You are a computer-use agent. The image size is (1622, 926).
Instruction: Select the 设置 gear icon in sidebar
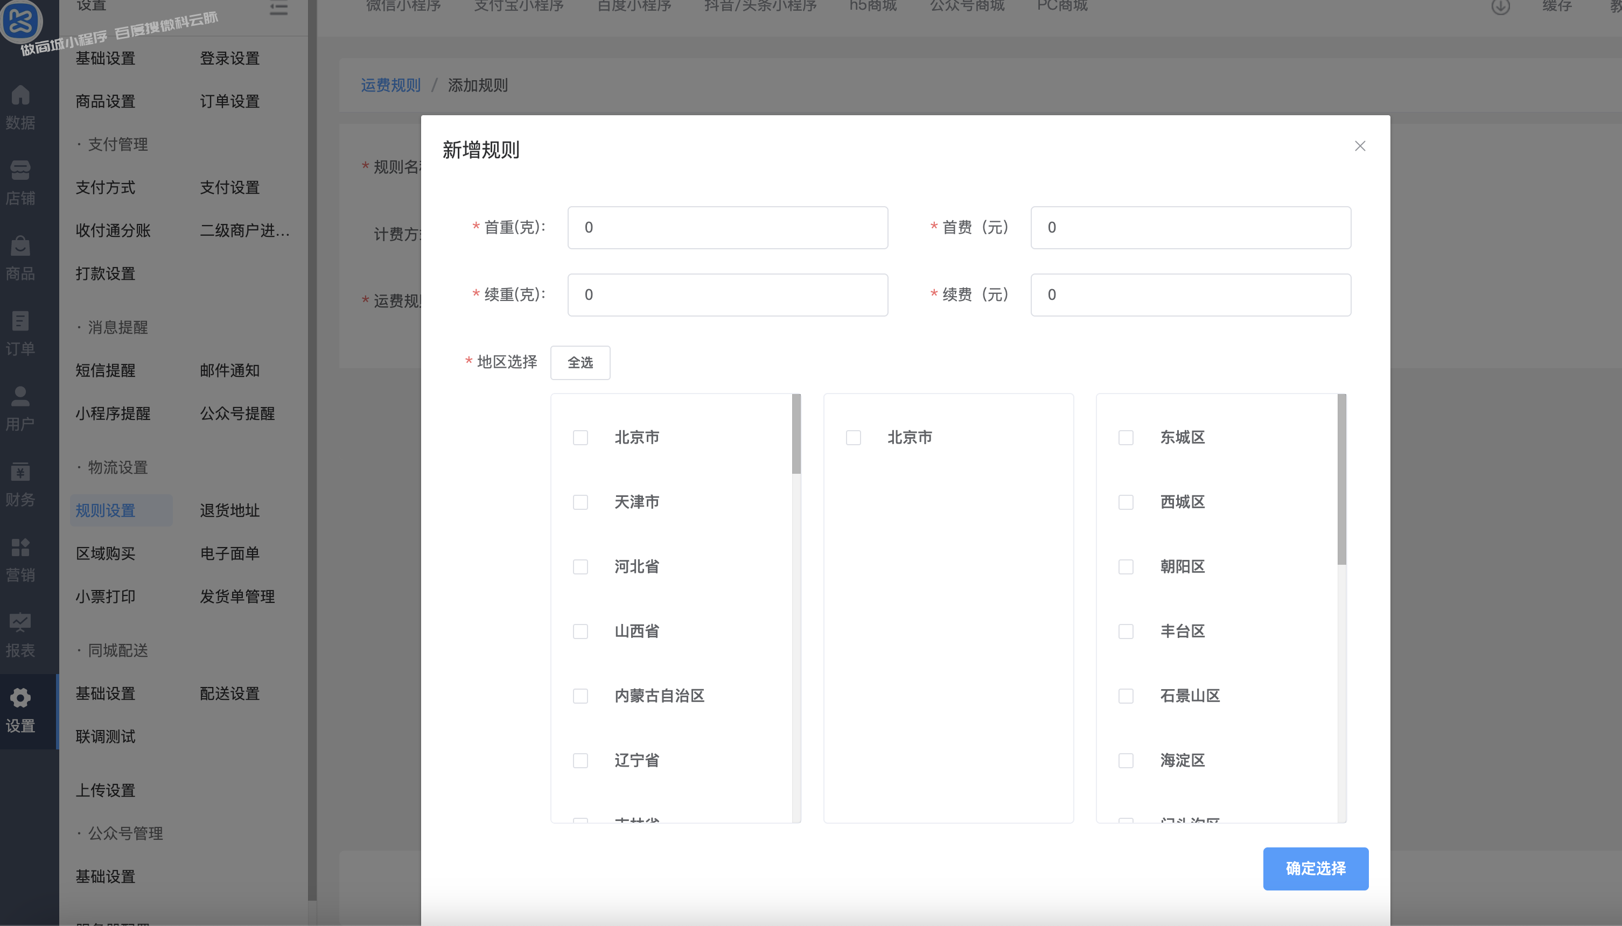pyautogui.click(x=20, y=698)
